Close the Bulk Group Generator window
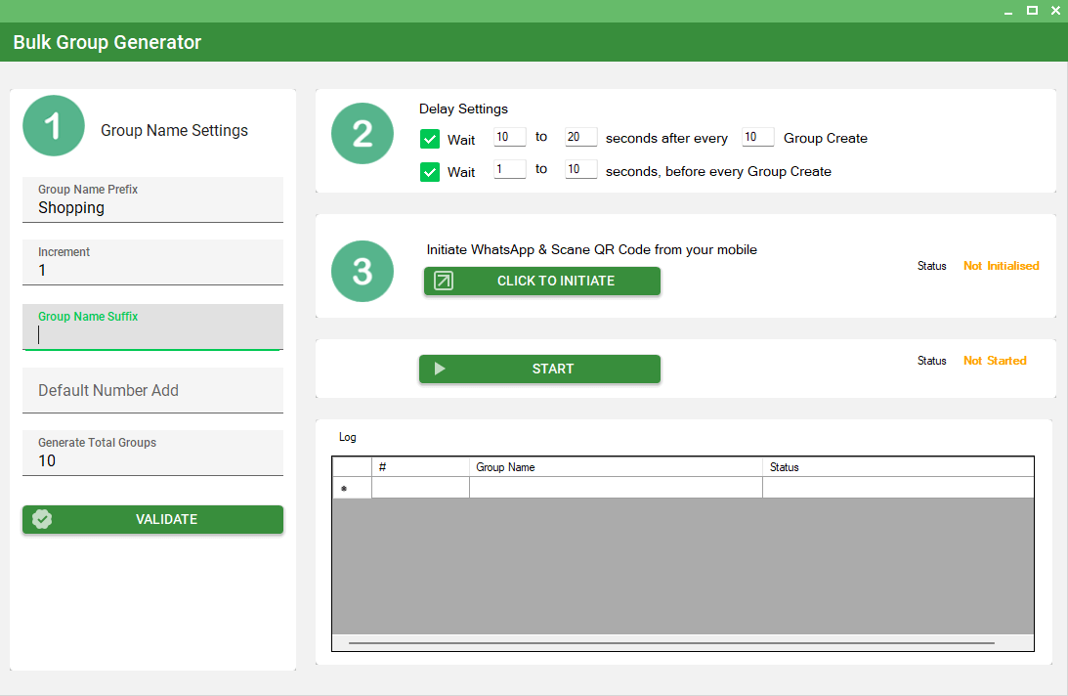The height and width of the screenshot is (696, 1068). coord(1054,11)
